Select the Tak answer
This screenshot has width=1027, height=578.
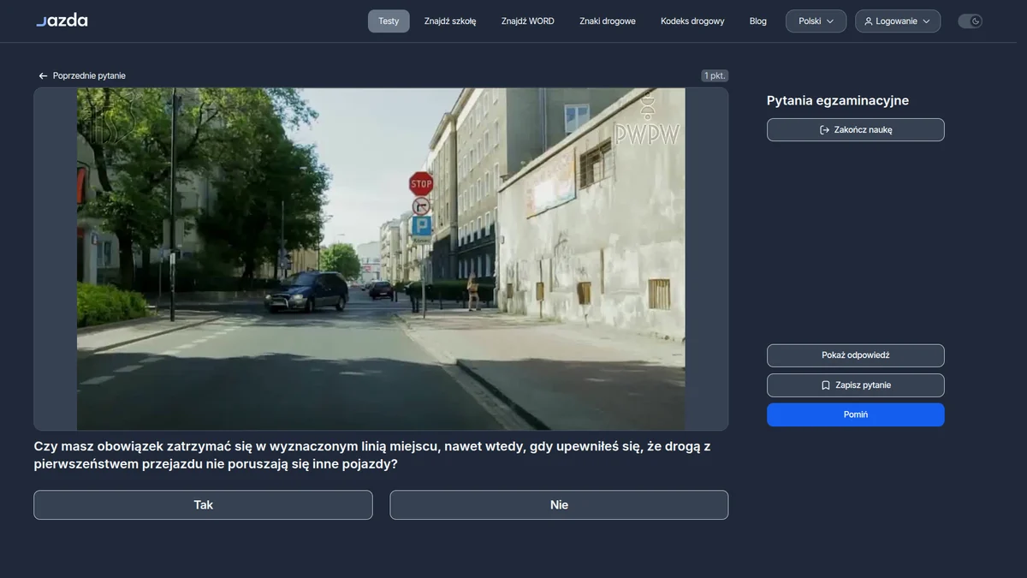pos(203,505)
